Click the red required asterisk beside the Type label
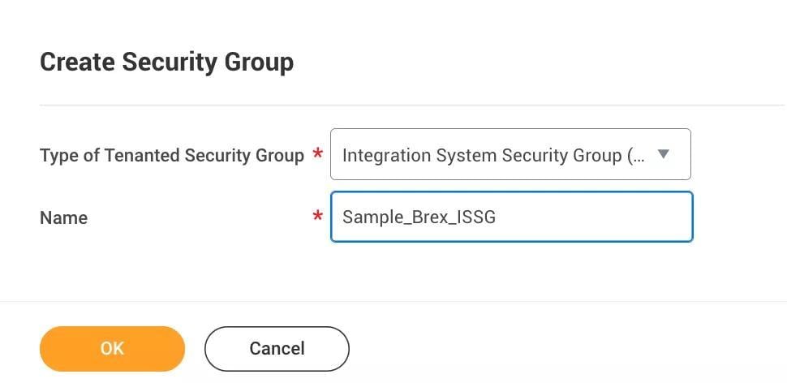The width and height of the screenshot is (787, 383). (x=317, y=154)
